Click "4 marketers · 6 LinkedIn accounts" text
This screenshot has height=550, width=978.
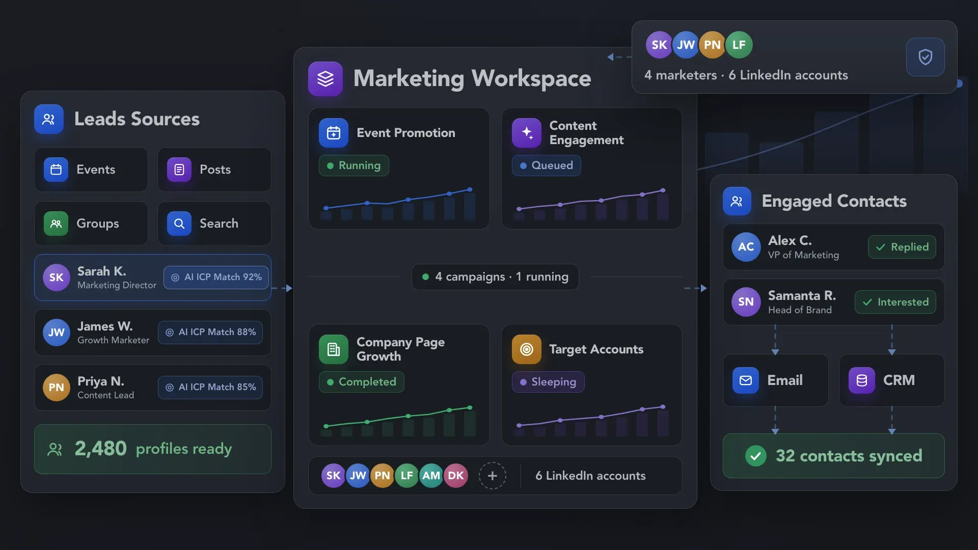746,75
